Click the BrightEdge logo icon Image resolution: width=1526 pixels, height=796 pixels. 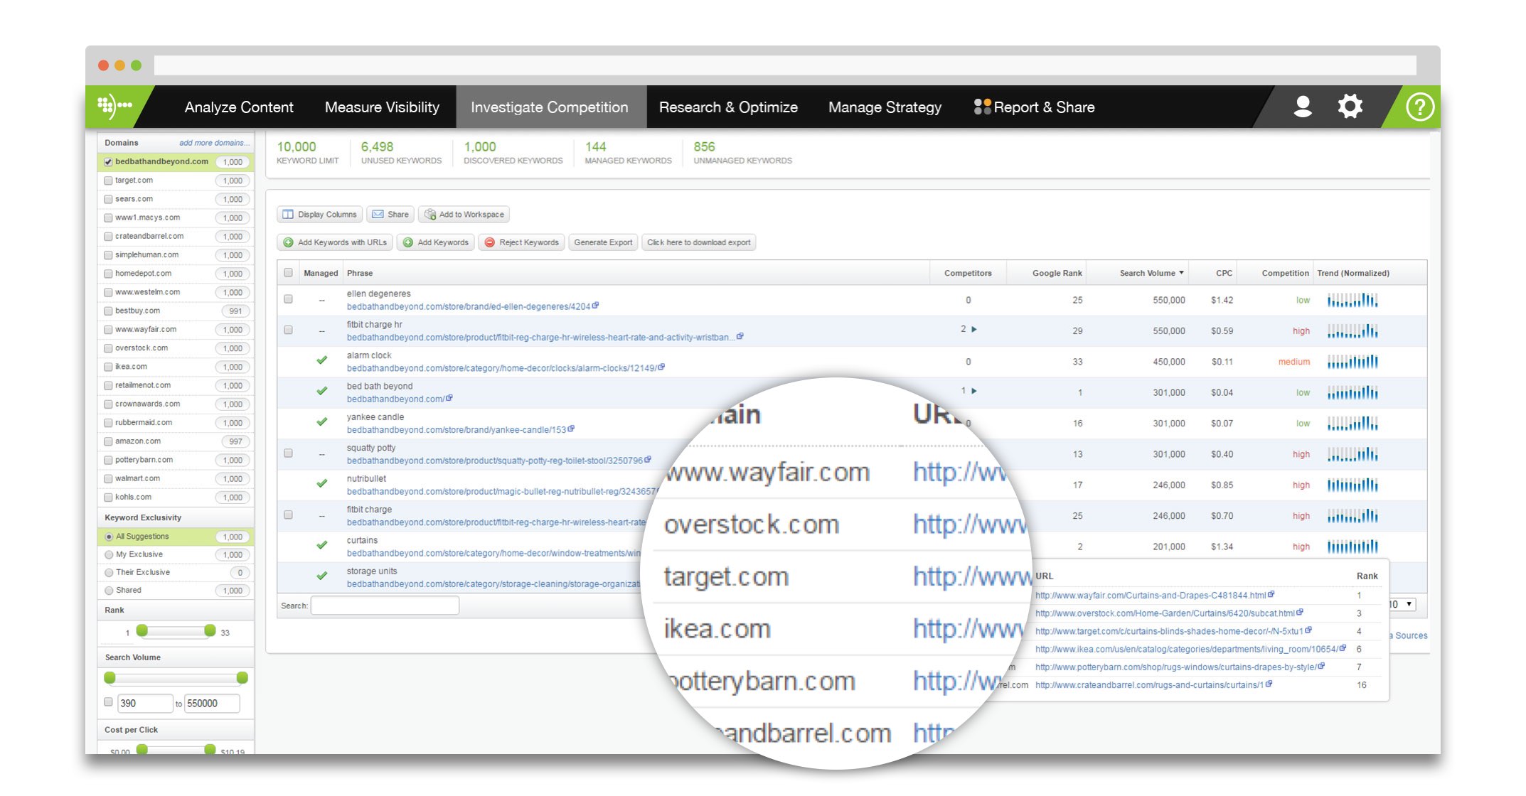coord(114,107)
